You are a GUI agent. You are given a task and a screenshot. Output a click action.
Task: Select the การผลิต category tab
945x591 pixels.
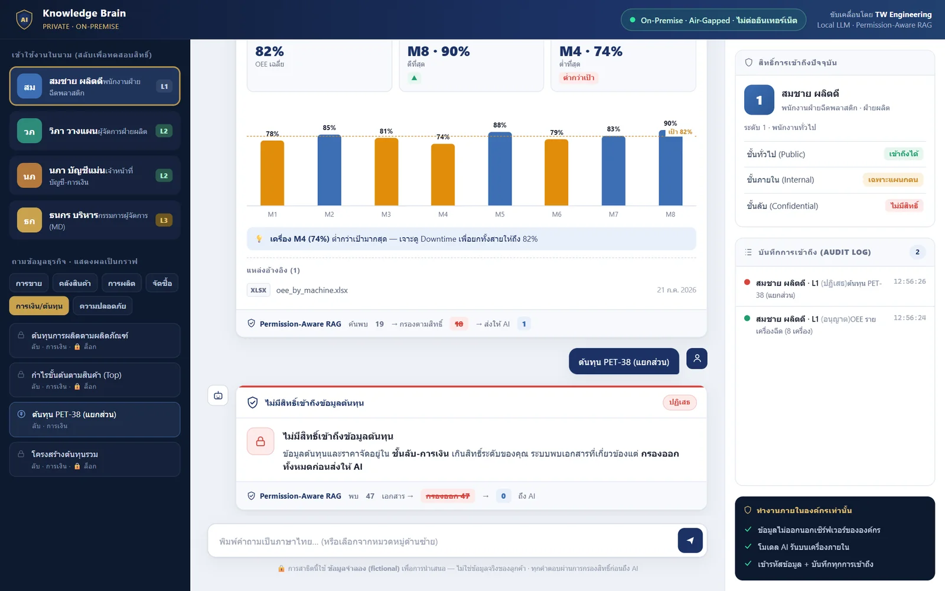tap(122, 283)
